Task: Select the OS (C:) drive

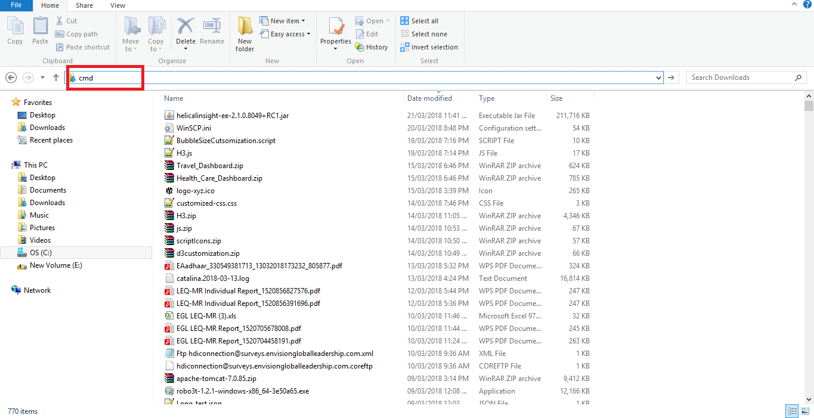Action: point(76,253)
